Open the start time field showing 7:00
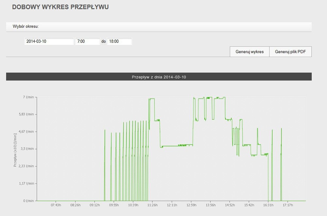 87,42
